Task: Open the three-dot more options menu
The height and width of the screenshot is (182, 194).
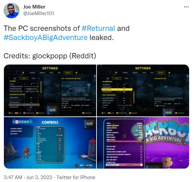Action: [186, 7]
